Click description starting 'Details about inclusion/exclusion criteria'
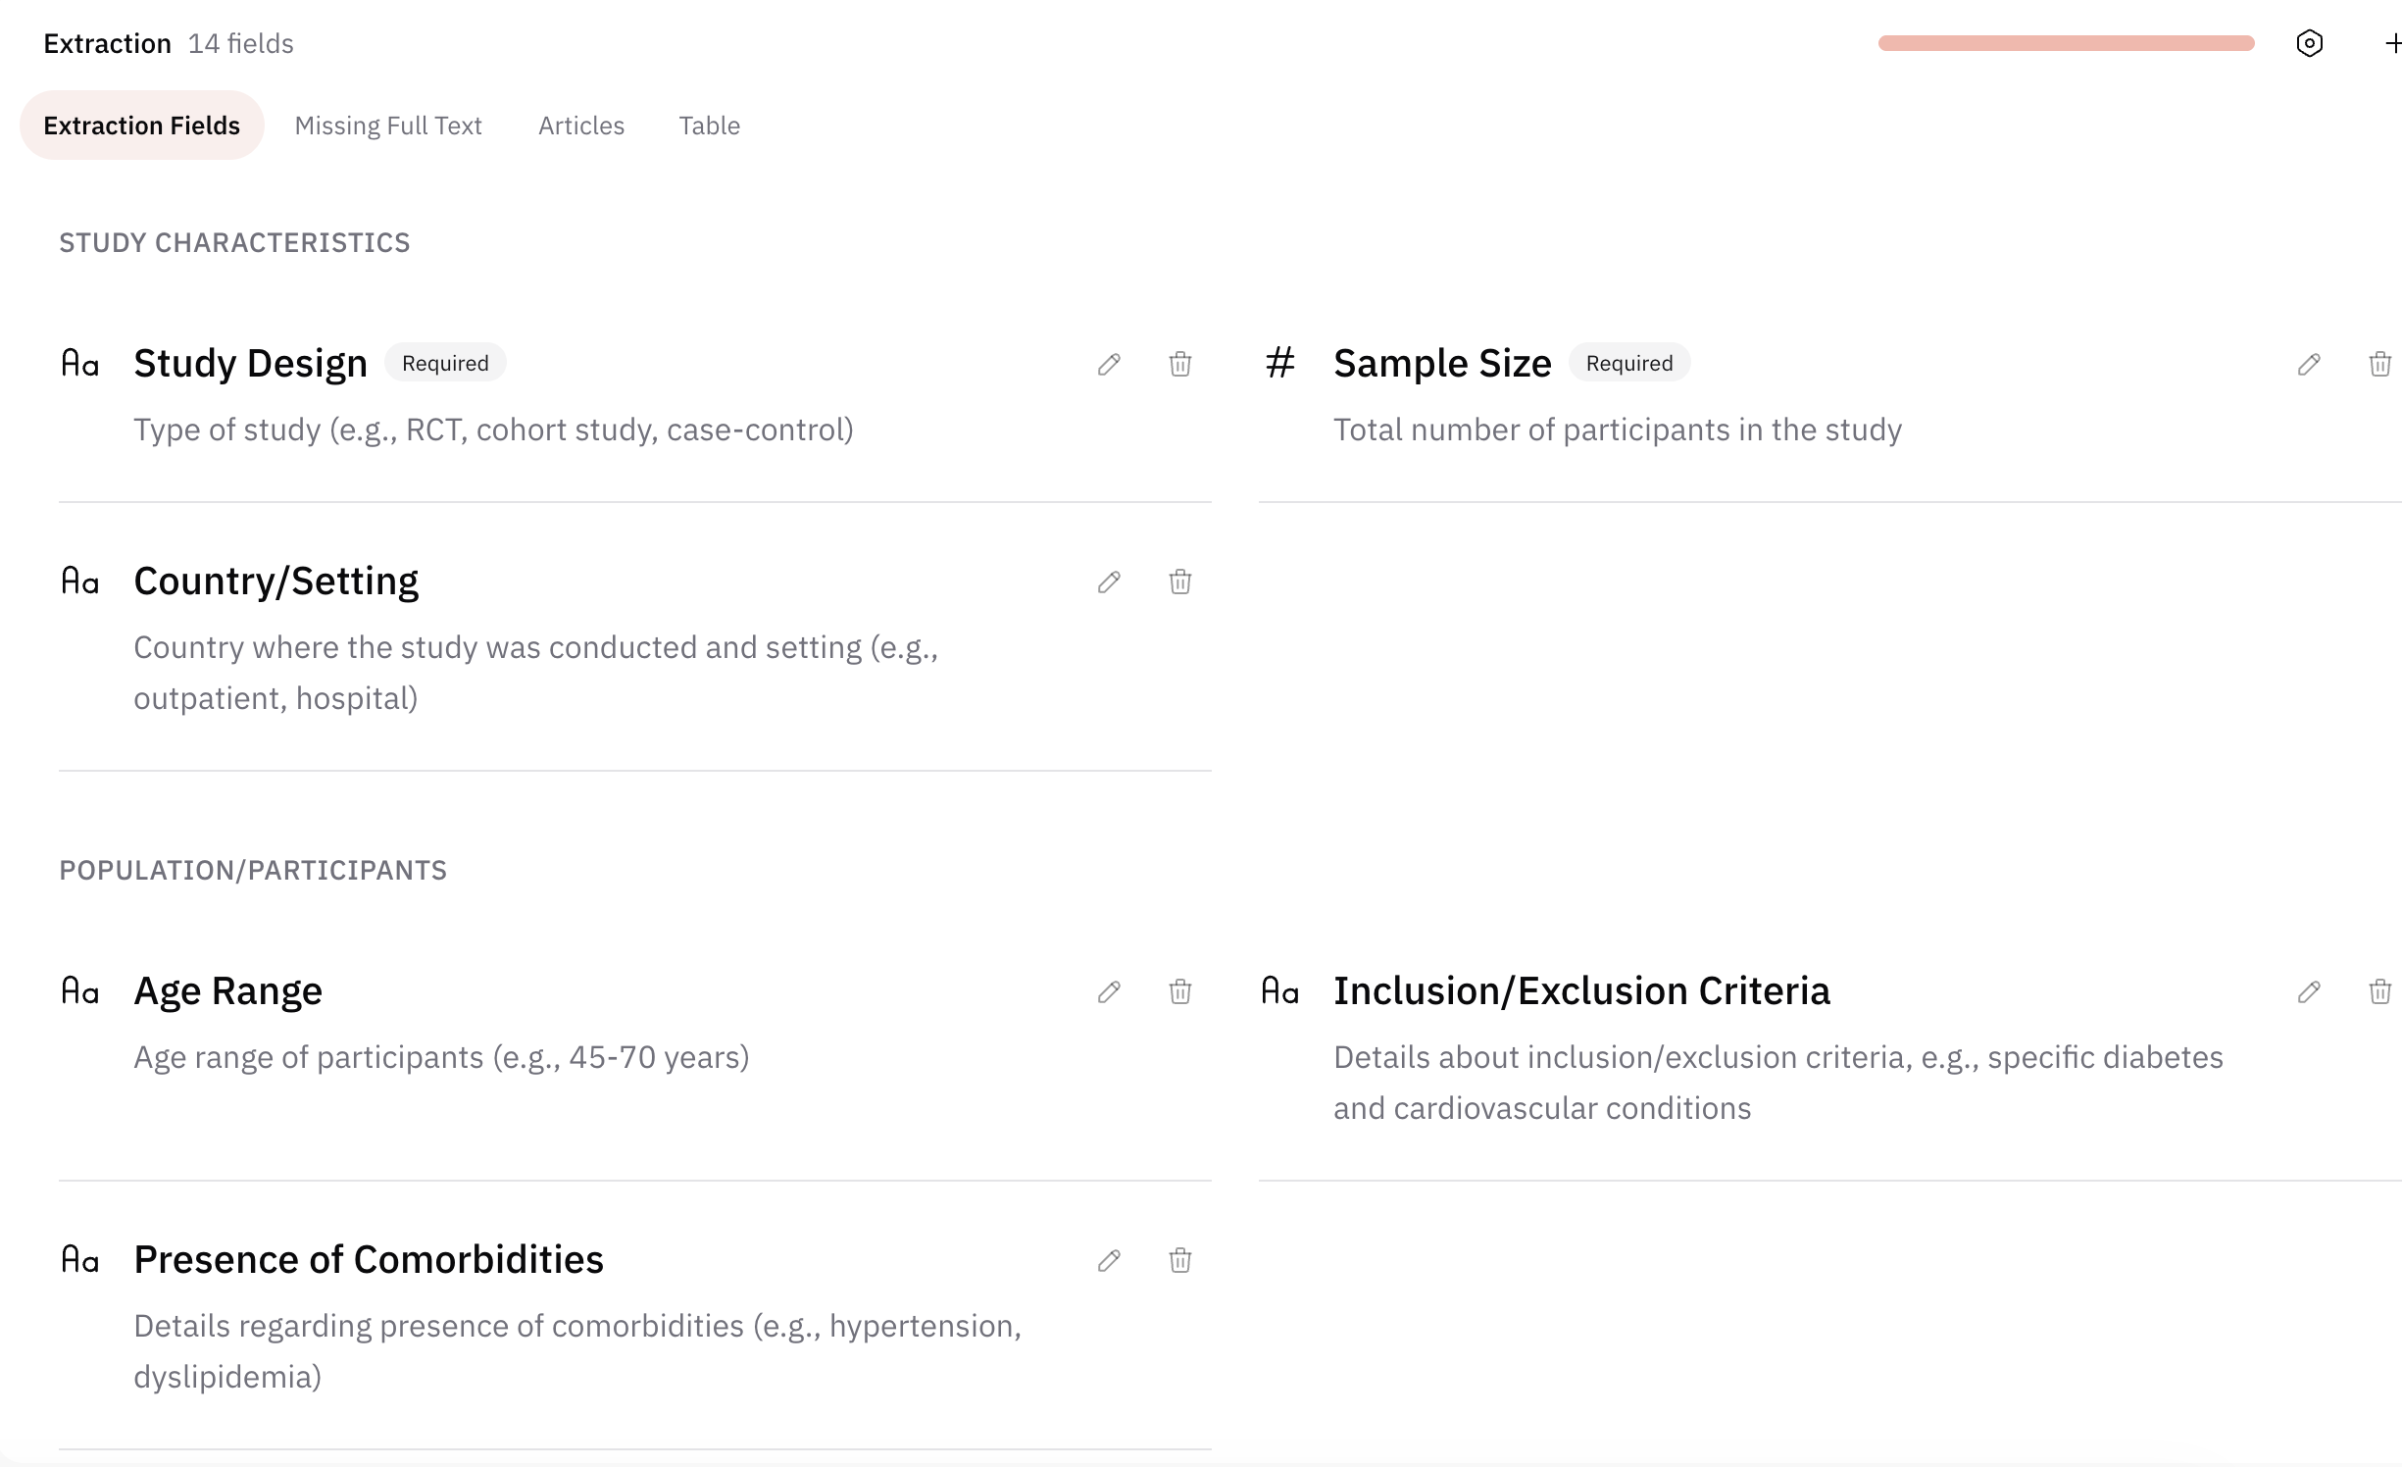The height and width of the screenshot is (1467, 2402). pos(1778,1083)
